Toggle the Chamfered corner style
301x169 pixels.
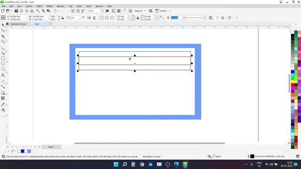coord(112,18)
